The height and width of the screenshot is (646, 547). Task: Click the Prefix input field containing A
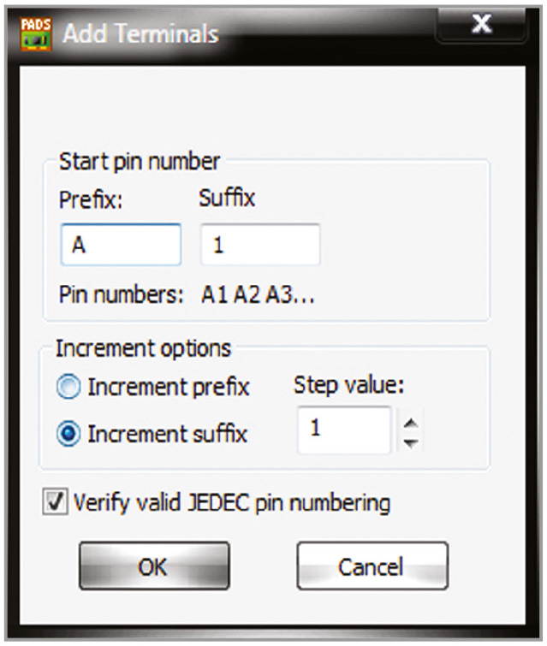(x=120, y=246)
